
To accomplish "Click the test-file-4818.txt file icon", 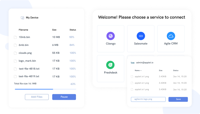I will pos(15,69).
